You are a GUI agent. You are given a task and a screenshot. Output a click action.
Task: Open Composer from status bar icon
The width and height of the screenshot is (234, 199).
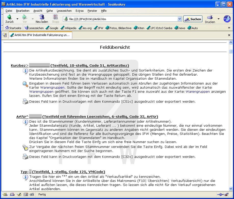(x=19, y=194)
